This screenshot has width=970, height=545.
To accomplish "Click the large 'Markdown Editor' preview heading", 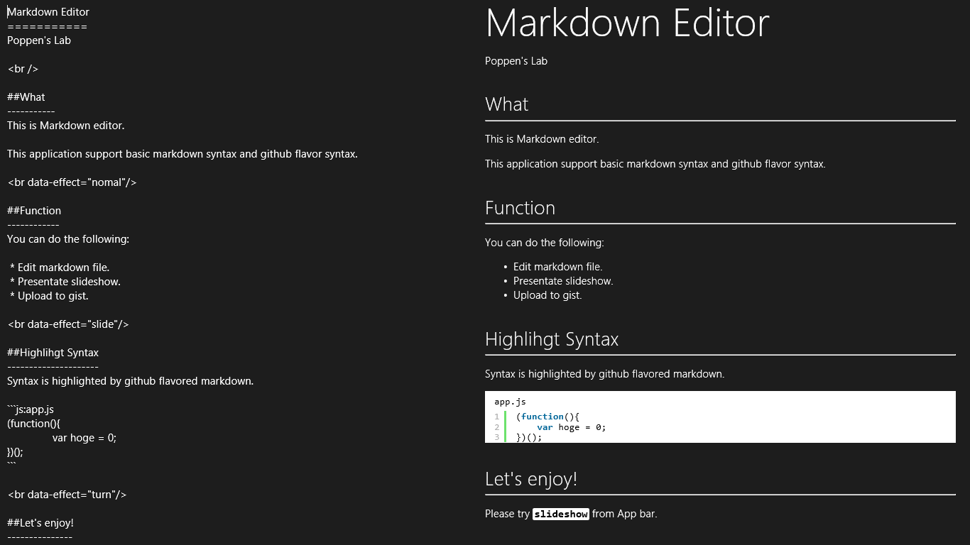I will pos(627,23).
